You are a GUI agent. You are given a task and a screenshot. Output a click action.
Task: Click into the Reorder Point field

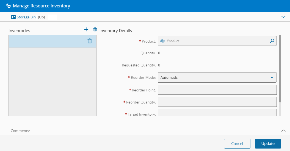pyautogui.click(x=217, y=90)
